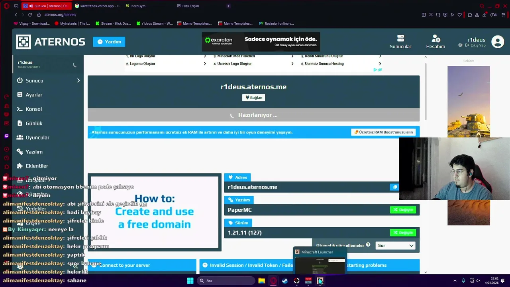Click the Bağlan connect button
Screen dimensions: 510x287
coord(253,97)
